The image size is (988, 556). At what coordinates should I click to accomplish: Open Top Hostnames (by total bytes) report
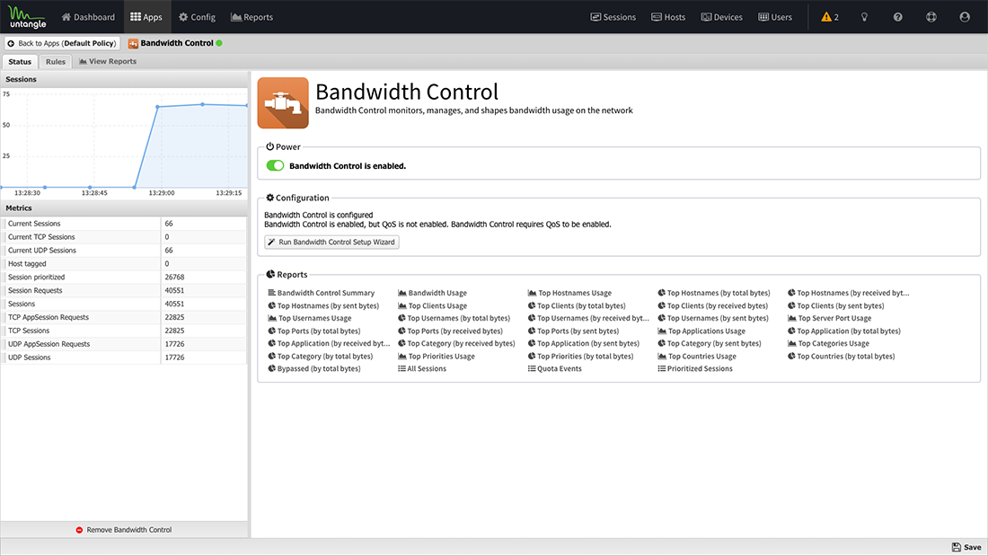[714, 293]
